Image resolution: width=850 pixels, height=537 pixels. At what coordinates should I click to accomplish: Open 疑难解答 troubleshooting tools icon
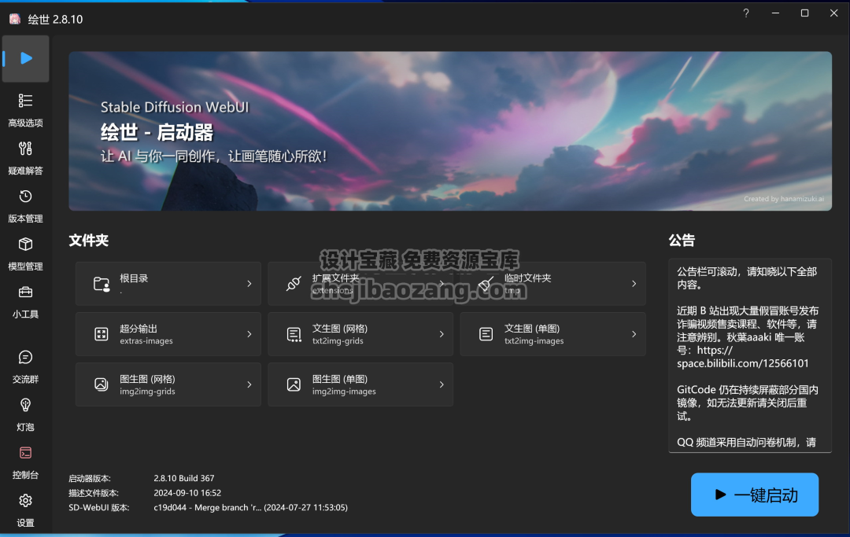click(25, 149)
